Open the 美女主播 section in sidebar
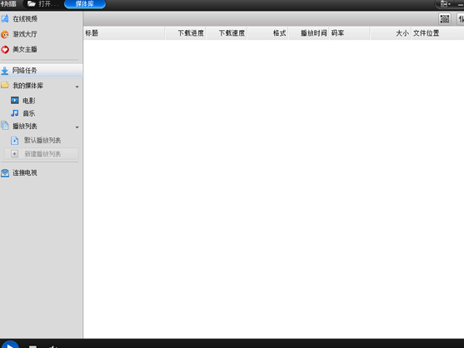 tap(19, 49)
